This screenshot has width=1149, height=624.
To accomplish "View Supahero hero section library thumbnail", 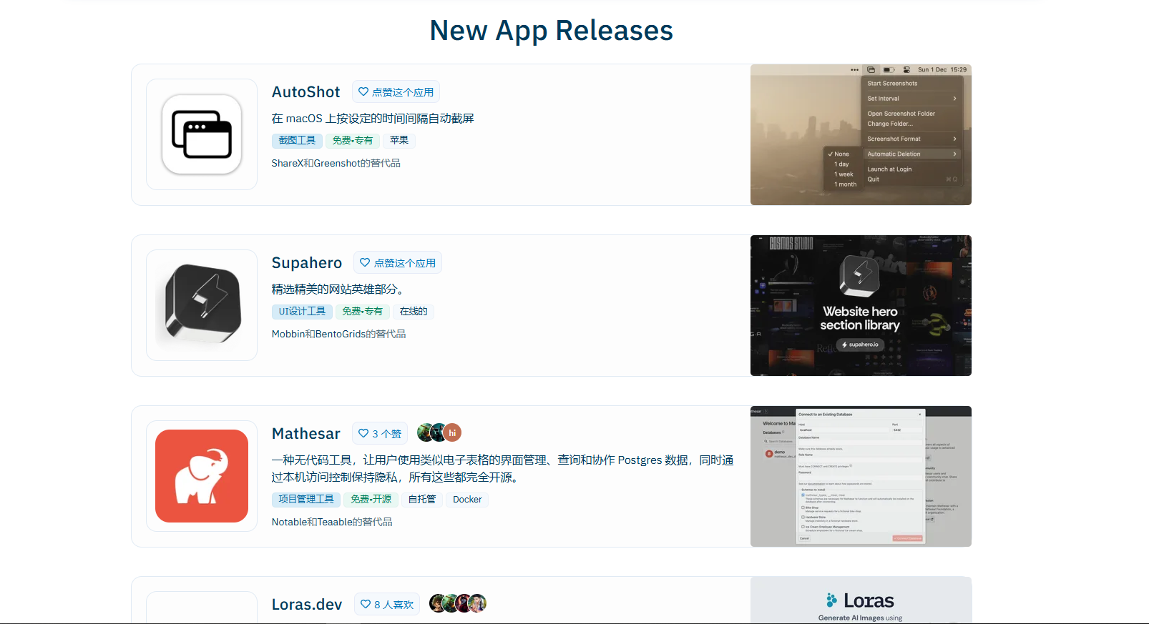I will coord(861,306).
